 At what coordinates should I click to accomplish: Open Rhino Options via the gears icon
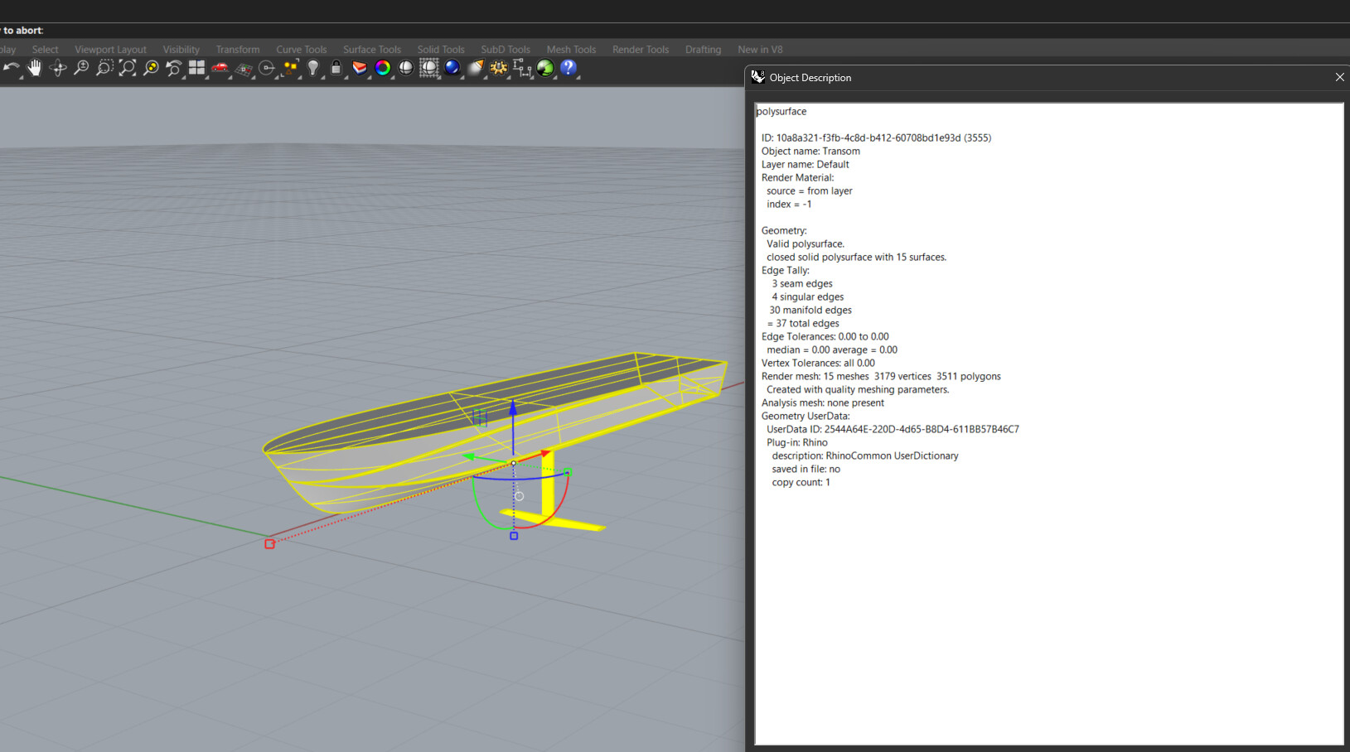[498, 69]
